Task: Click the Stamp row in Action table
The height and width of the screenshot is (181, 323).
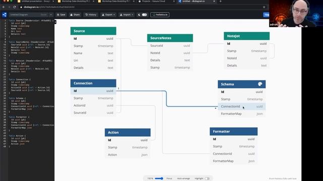Action: 128,147
